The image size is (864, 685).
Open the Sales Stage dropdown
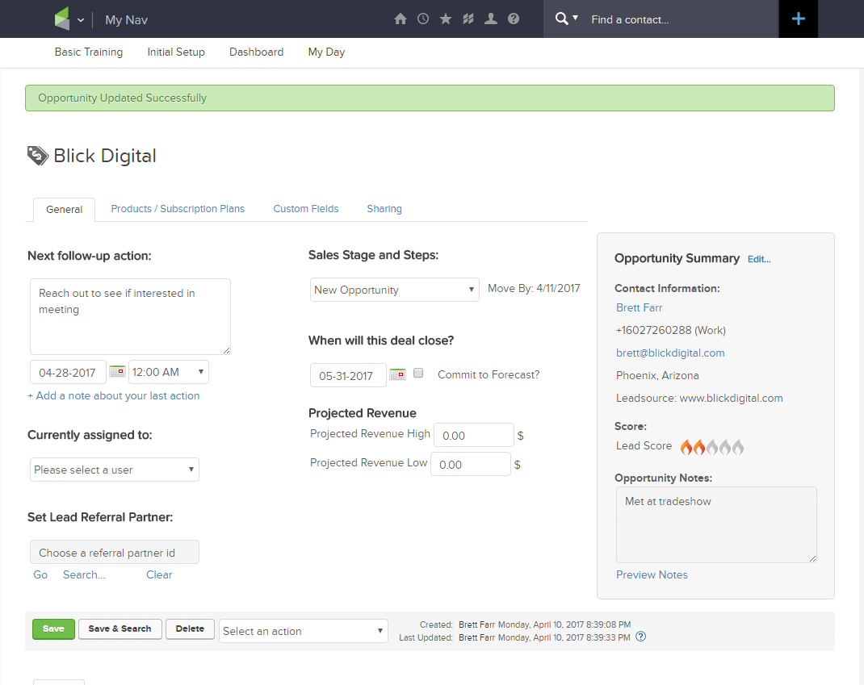395,290
